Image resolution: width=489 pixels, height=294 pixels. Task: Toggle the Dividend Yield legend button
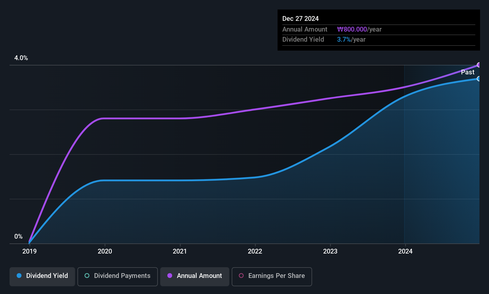[x=42, y=276]
